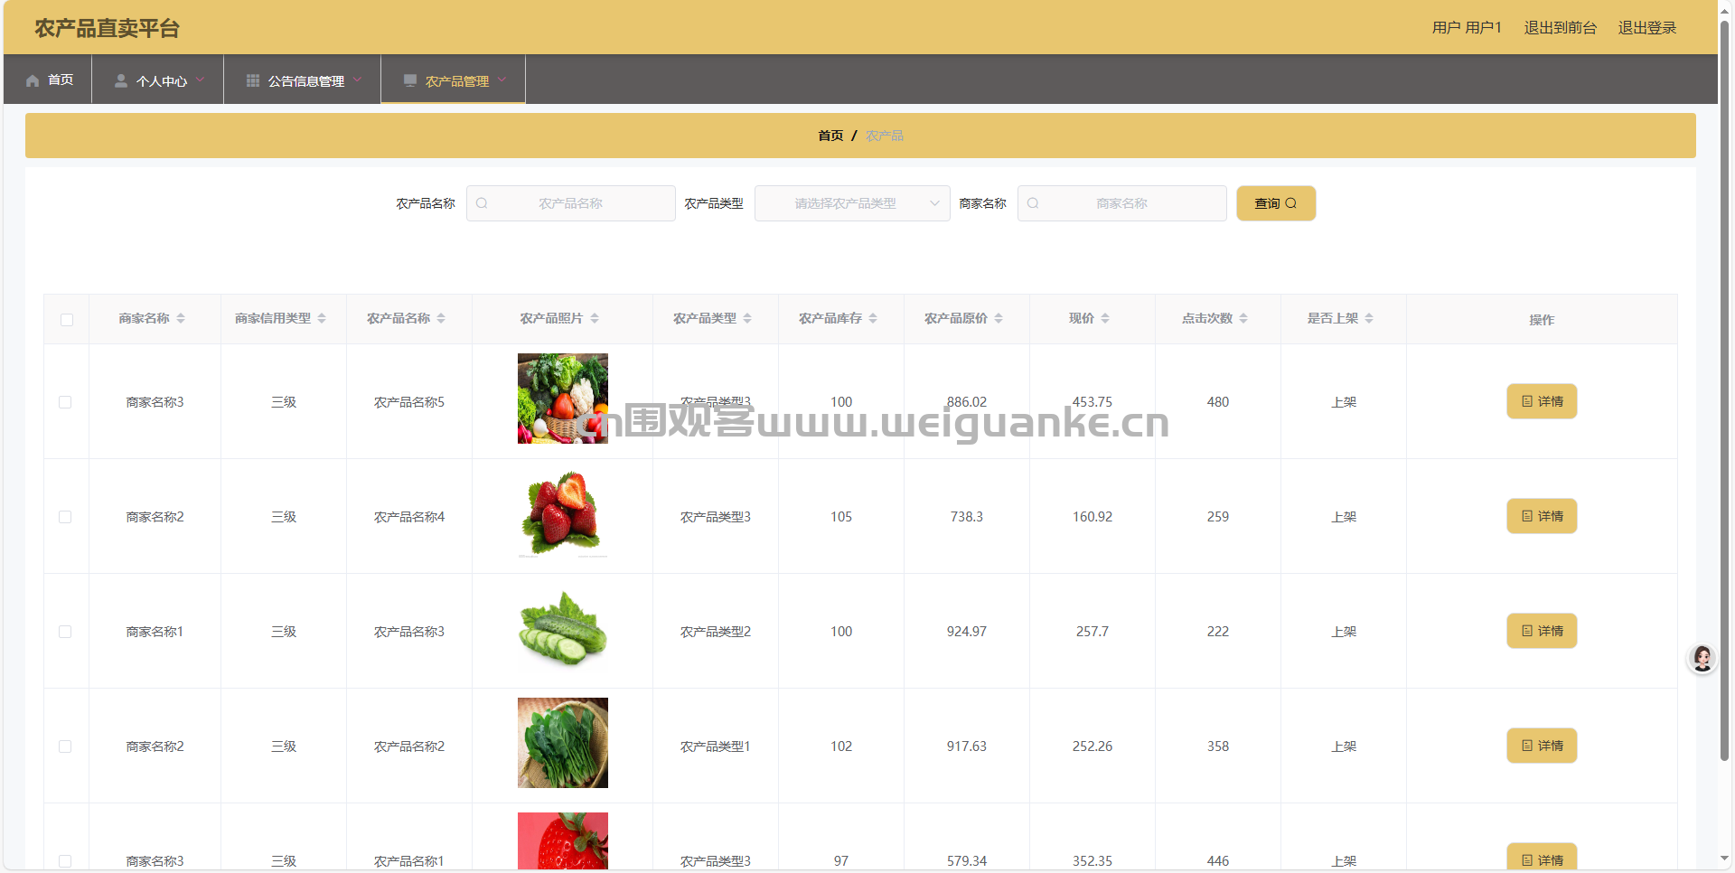The height and width of the screenshot is (873, 1735).
Task: Click the person icon beside 个人中心
Action: click(120, 80)
